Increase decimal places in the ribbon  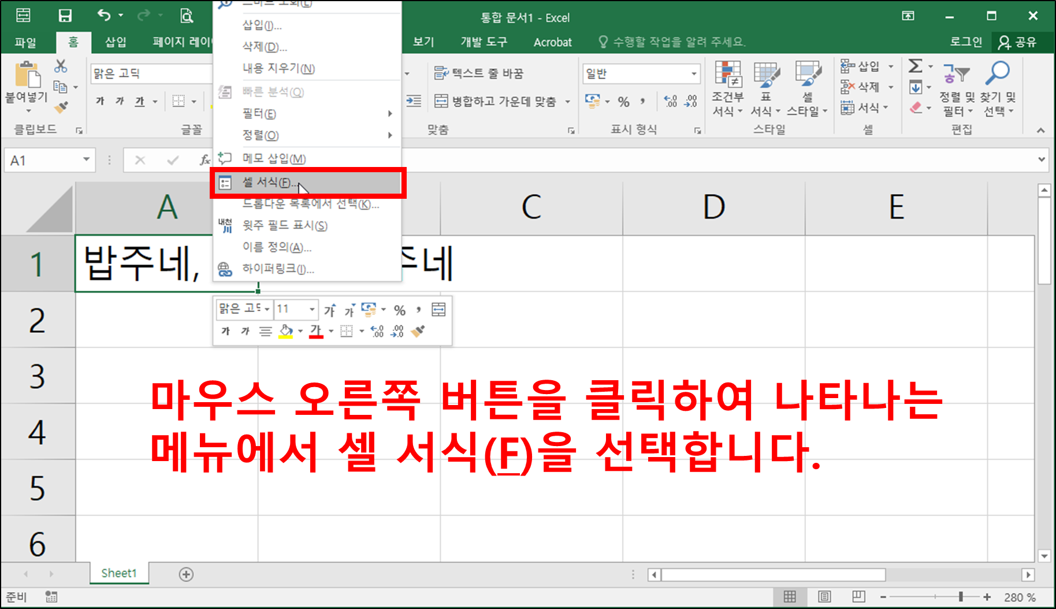tap(671, 102)
